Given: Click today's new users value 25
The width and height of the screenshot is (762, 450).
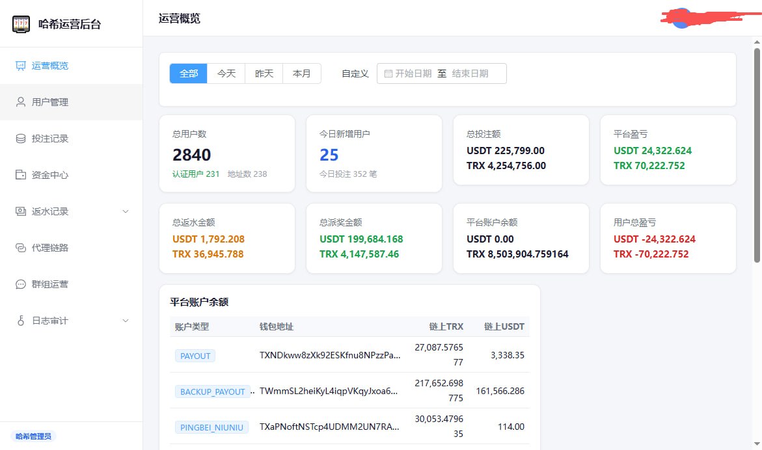Looking at the screenshot, I should click(x=329, y=155).
